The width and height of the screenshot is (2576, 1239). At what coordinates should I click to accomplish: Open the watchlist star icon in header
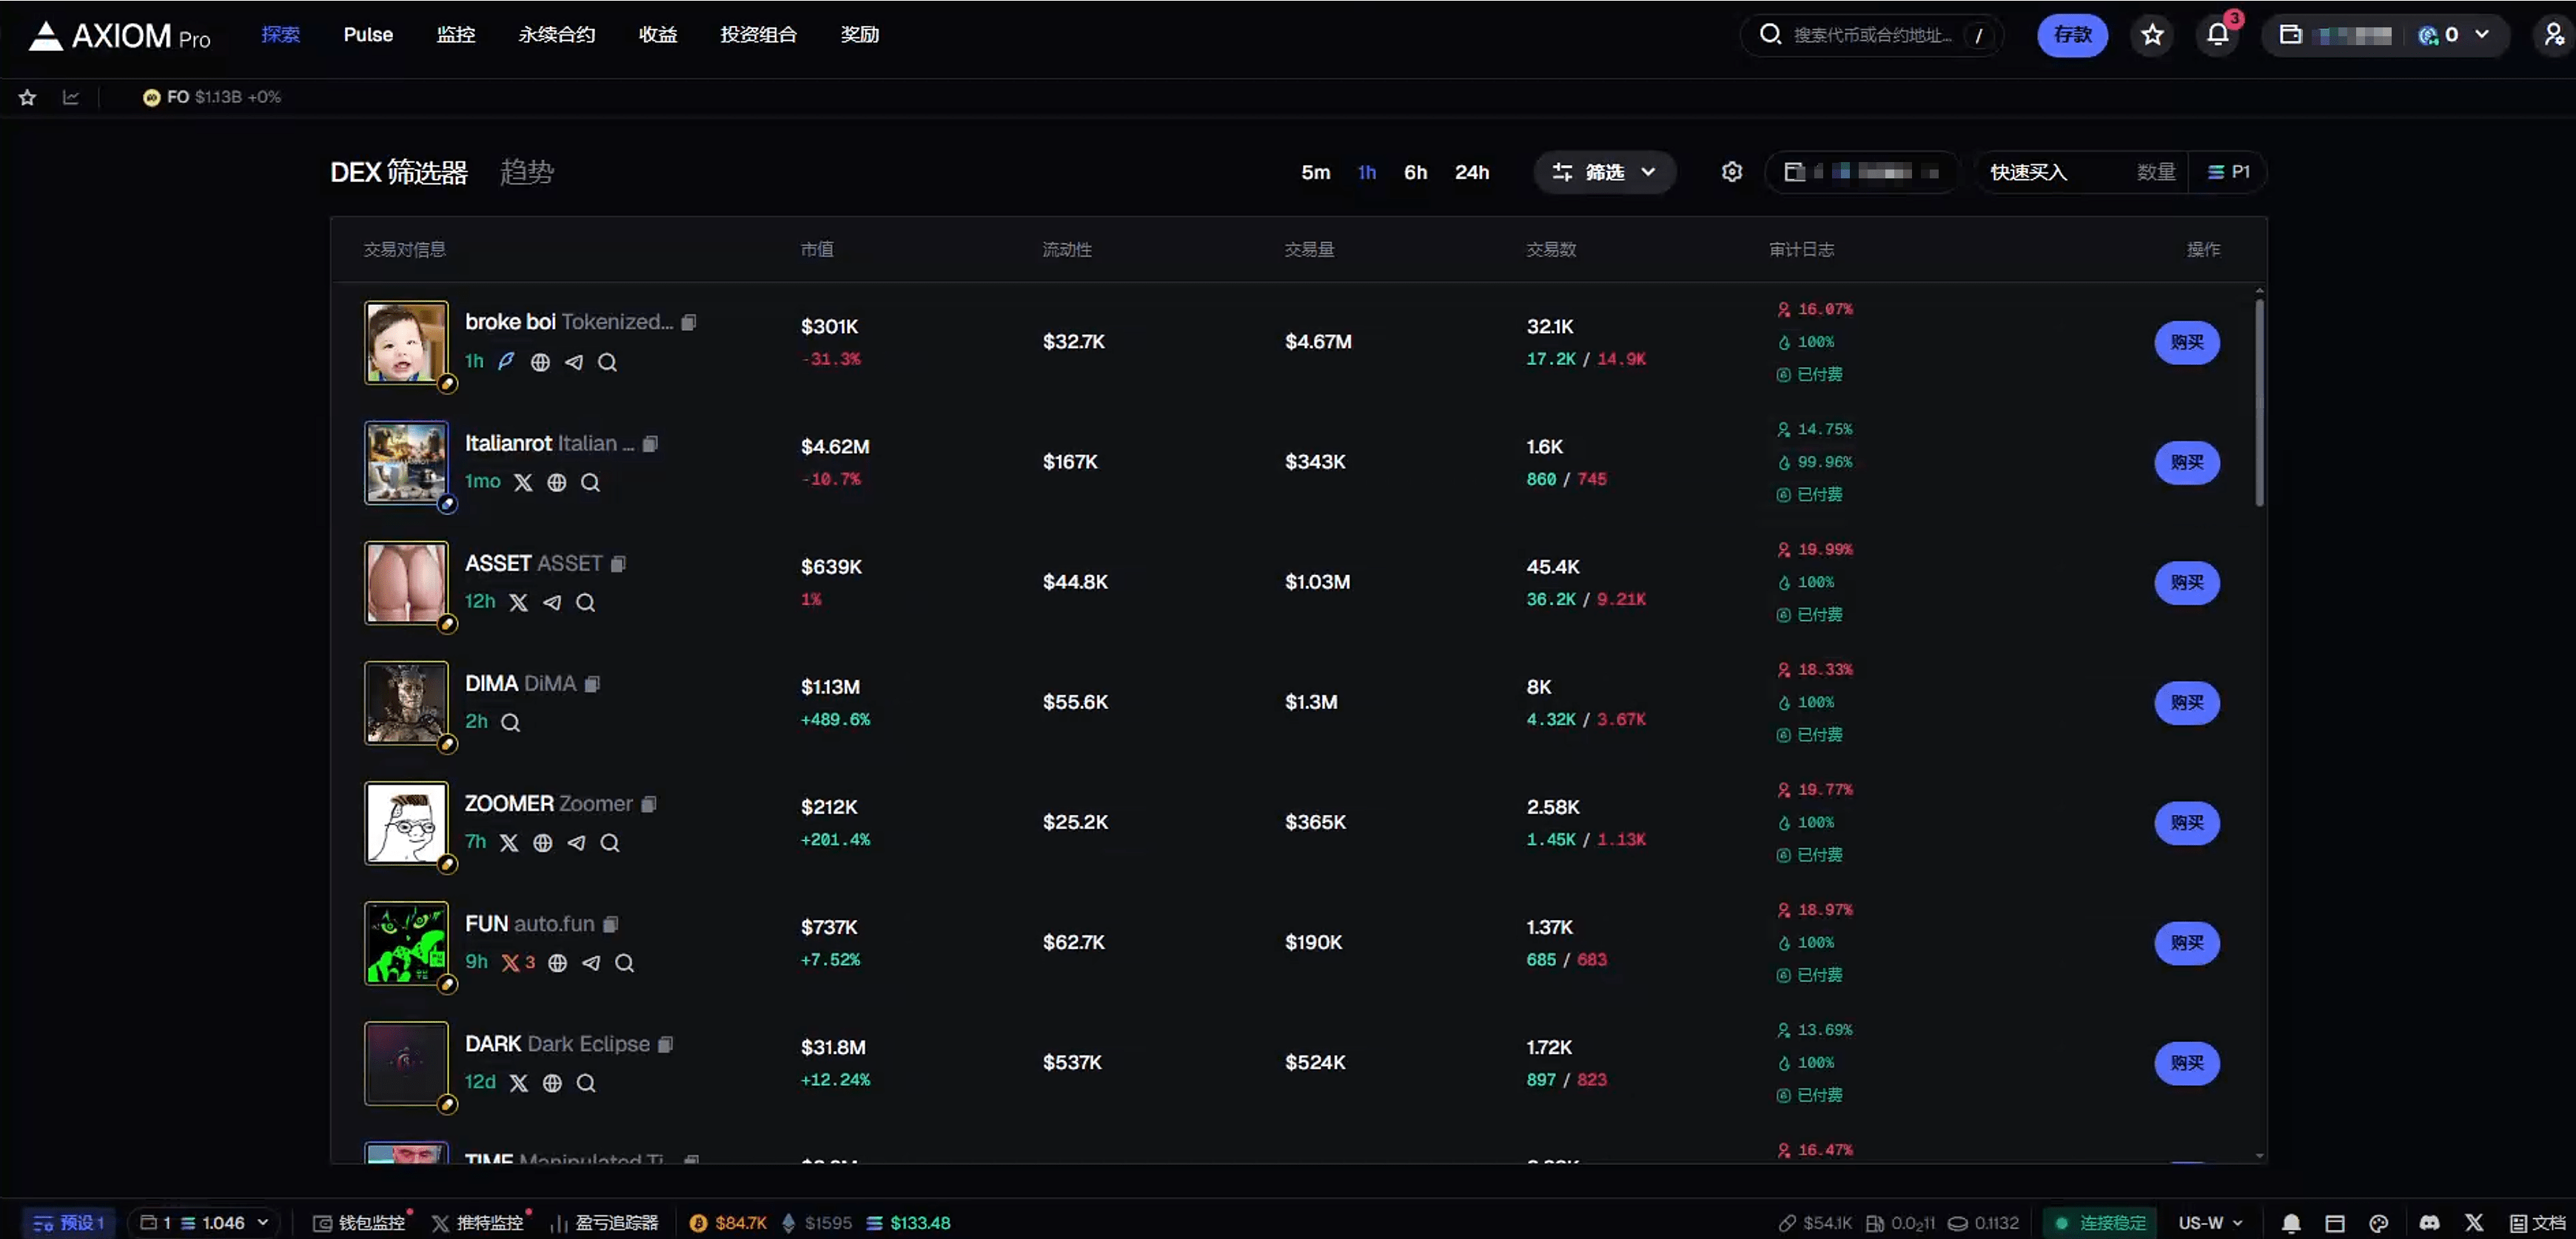(x=2152, y=35)
